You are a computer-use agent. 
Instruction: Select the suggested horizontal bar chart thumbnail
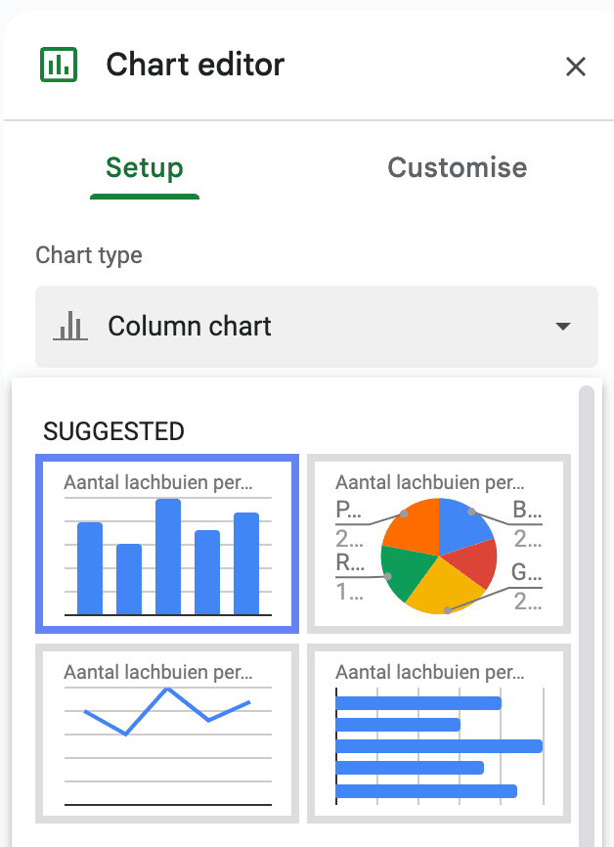tap(437, 733)
